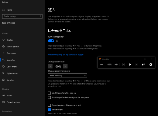Click the Display monitor icon
This screenshot has height=116, width=158.
(x=3, y=40)
